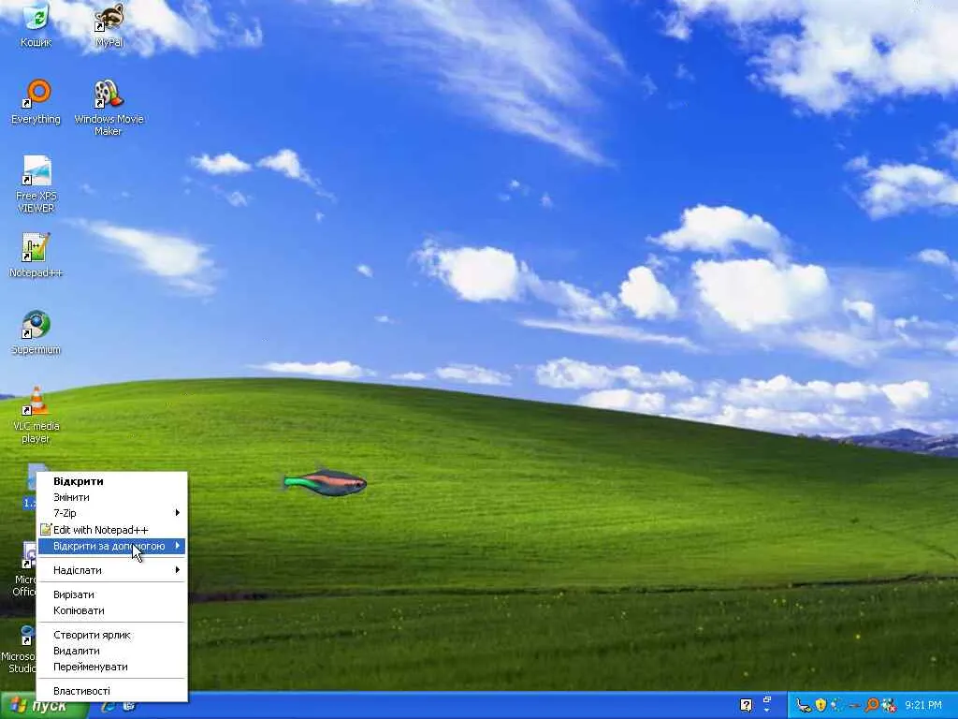Expand the 7-Zip submenu
The width and height of the screenshot is (958, 719).
coord(112,513)
